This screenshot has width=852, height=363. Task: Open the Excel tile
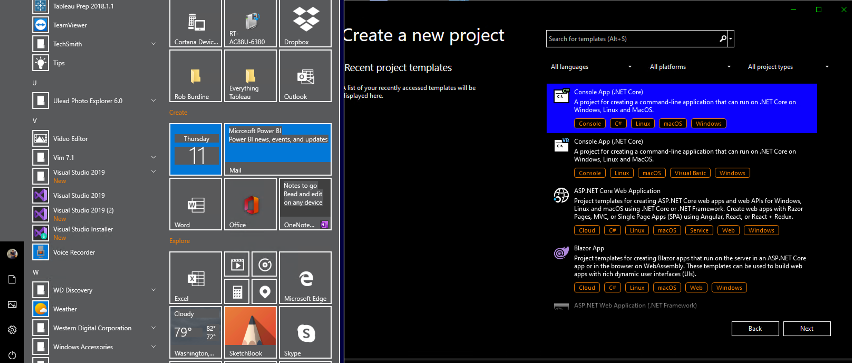point(196,278)
